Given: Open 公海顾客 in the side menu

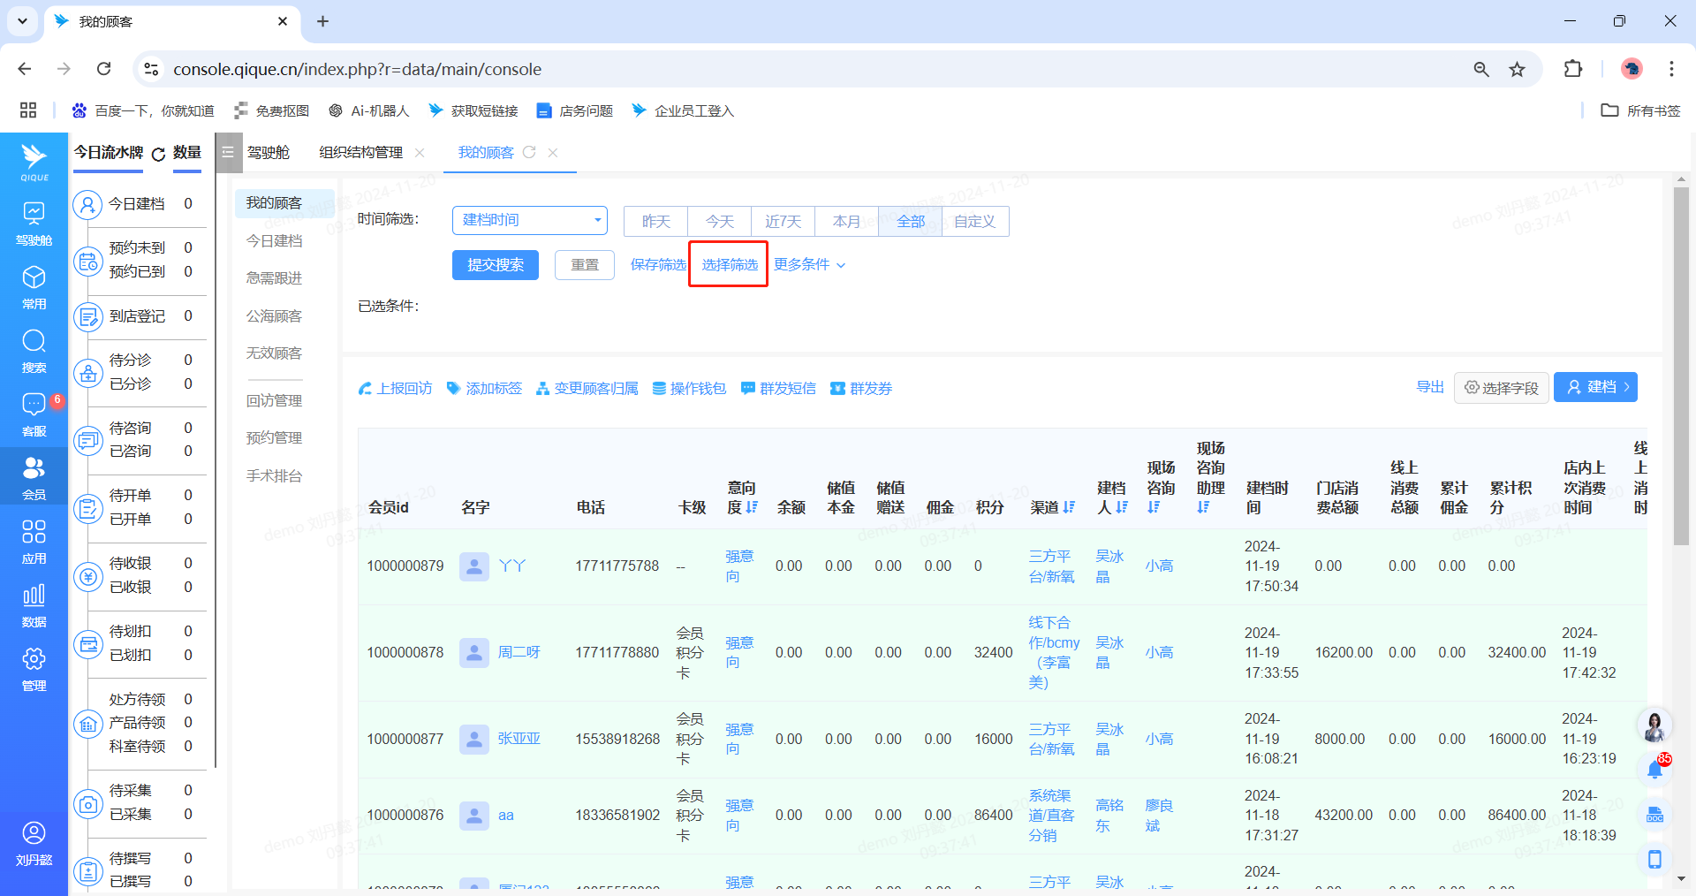Looking at the screenshot, I should (274, 315).
